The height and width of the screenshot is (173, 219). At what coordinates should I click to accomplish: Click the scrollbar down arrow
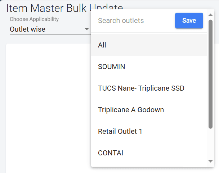click(211, 161)
